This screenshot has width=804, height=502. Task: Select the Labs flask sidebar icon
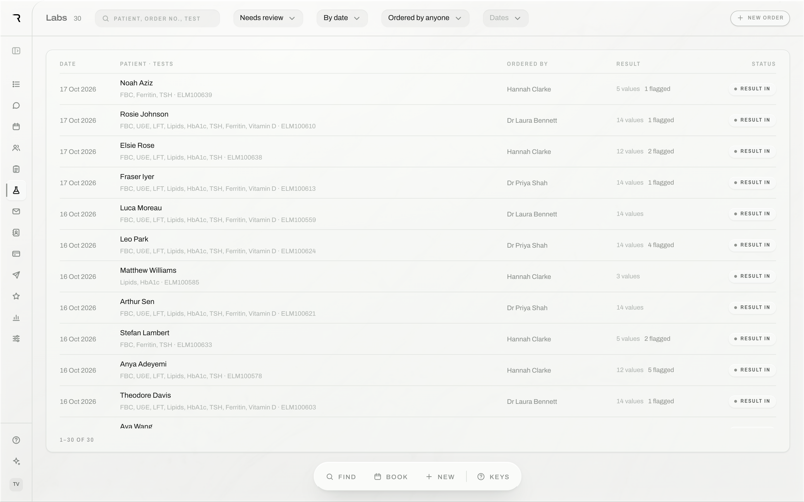click(x=16, y=190)
